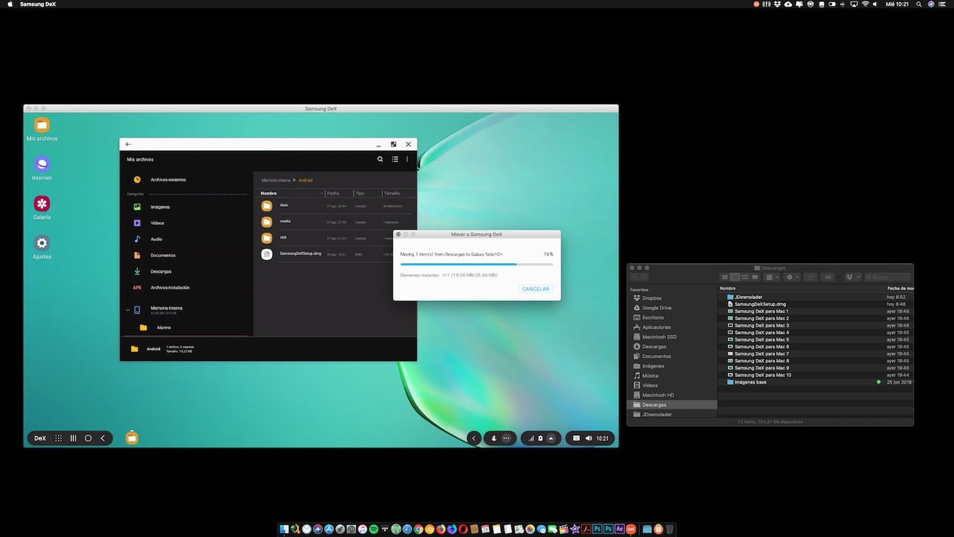This screenshot has width=954, height=537.
Task: Open the app drawer from the DeX taskbar
Action: [58, 438]
